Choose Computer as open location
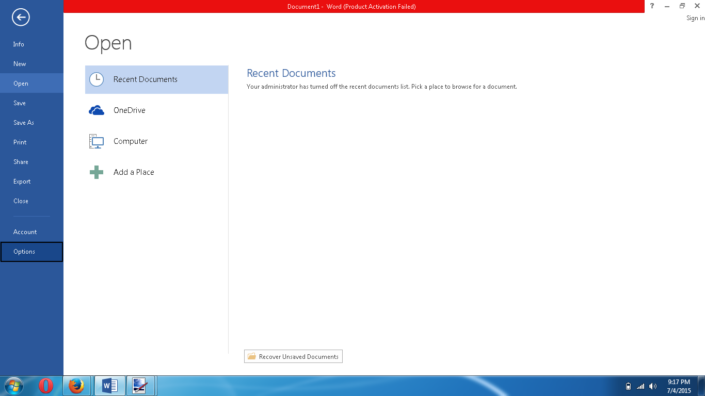705x396 pixels. pos(156,141)
